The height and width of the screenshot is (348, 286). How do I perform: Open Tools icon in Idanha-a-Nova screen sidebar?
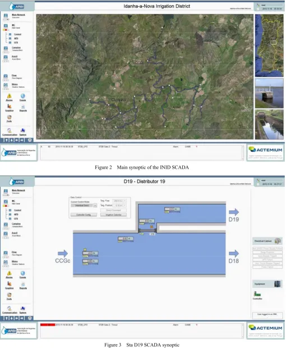pos(9,117)
